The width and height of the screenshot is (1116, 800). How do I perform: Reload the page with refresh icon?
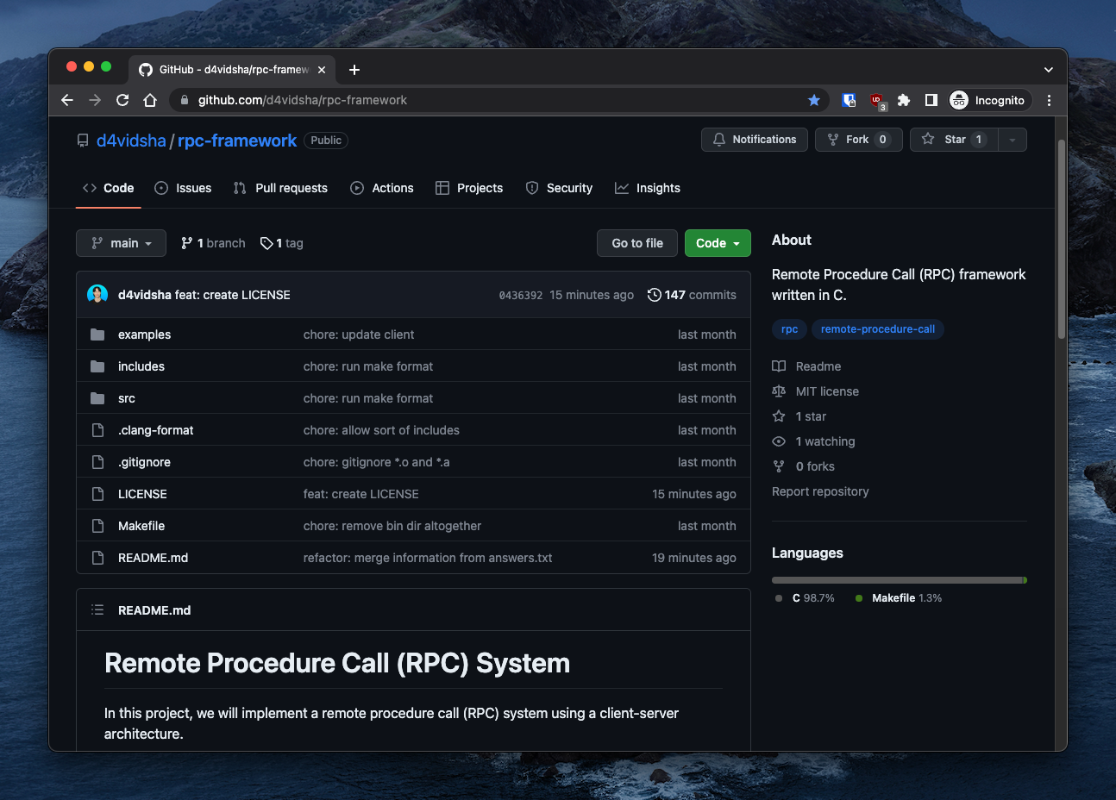[x=122, y=100]
